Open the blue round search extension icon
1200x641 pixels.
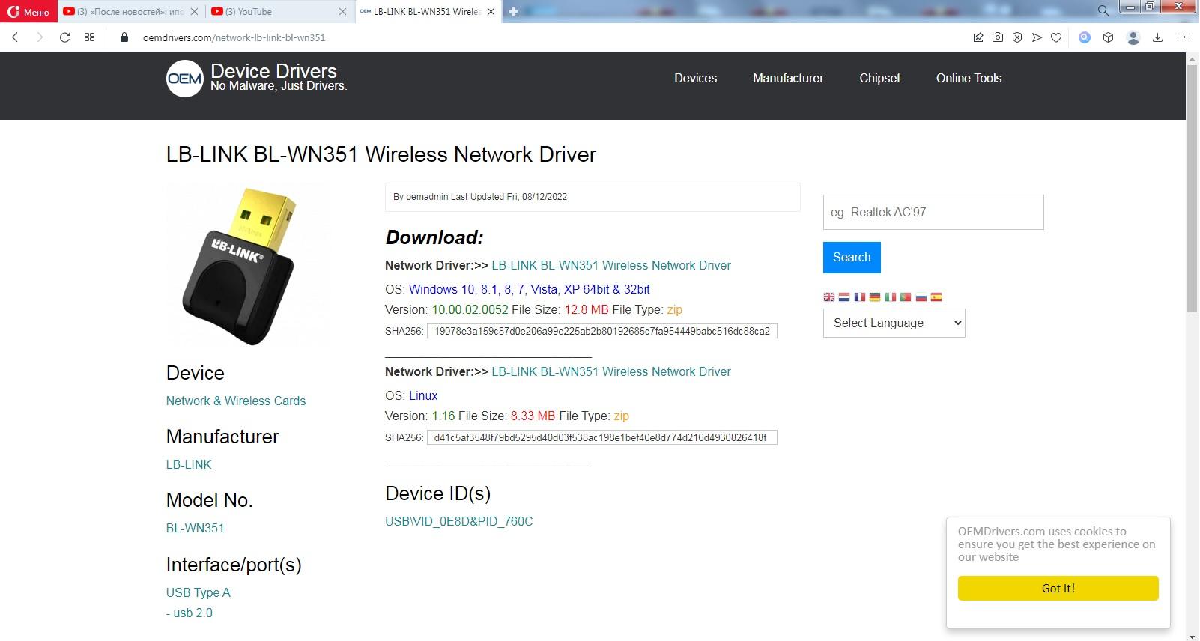coord(1084,37)
